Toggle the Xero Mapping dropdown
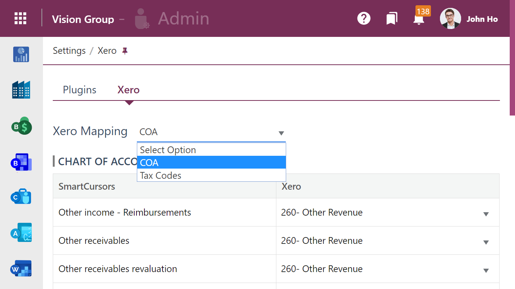Image resolution: width=515 pixels, height=289 pixels. pyautogui.click(x=211, y=132)
